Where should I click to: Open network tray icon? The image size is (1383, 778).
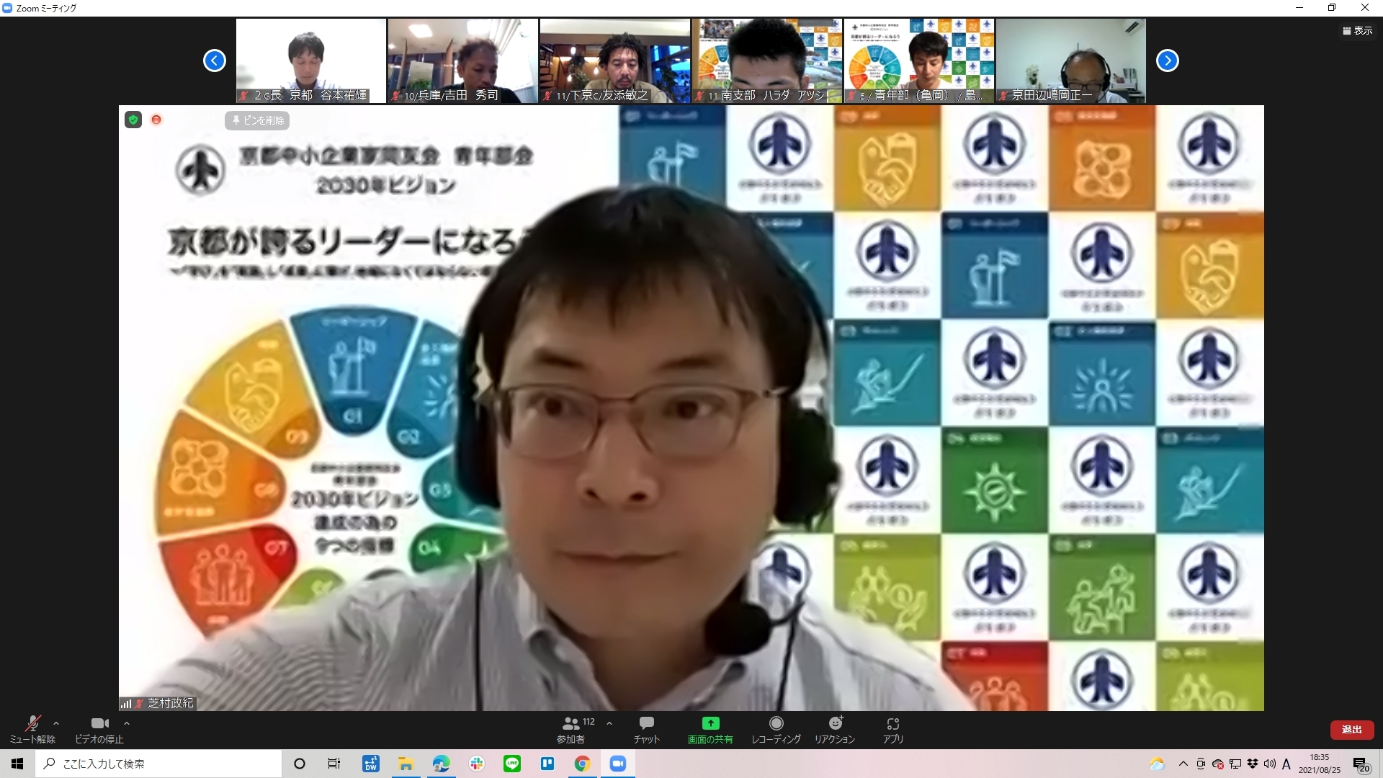click(x=1235, y=764)
